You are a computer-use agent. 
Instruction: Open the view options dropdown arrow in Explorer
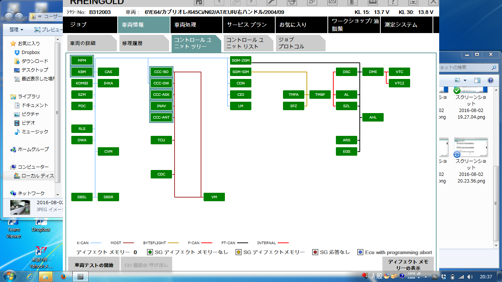pyautogui.click(x=465, y=80)
